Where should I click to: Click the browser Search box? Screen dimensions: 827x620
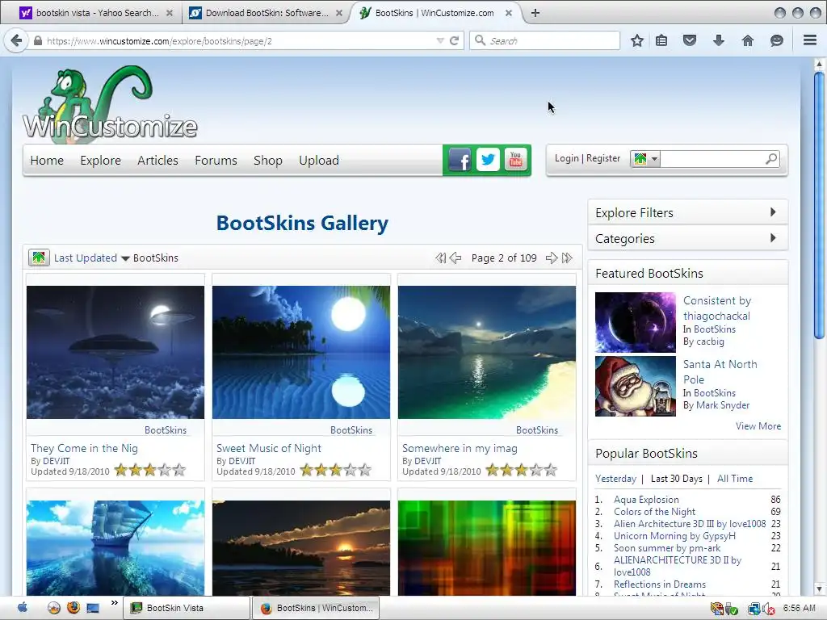pos(545,40)
